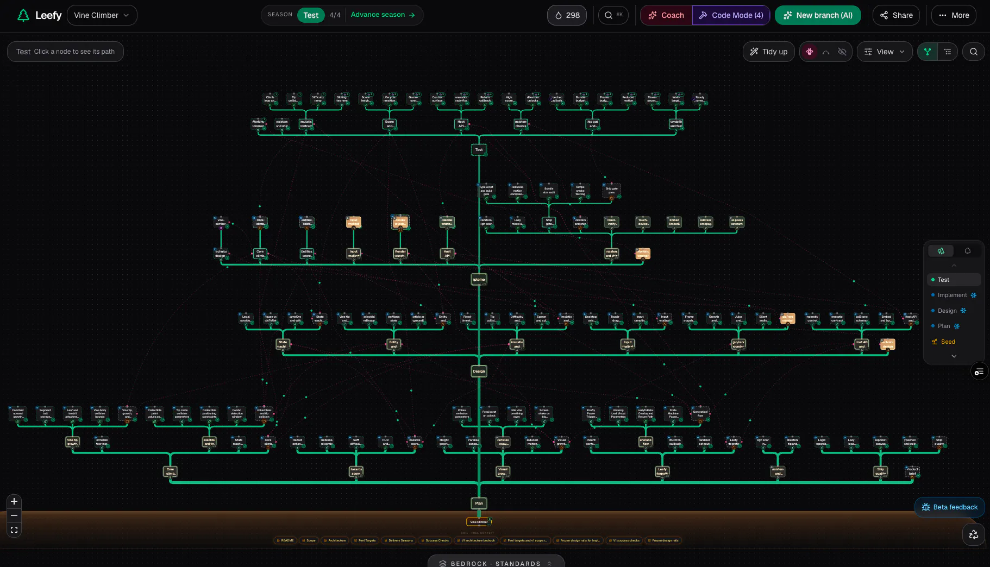Click the Implement node on the trunk
Viewport: 990px width, 567px height.
tap(479, 280)
